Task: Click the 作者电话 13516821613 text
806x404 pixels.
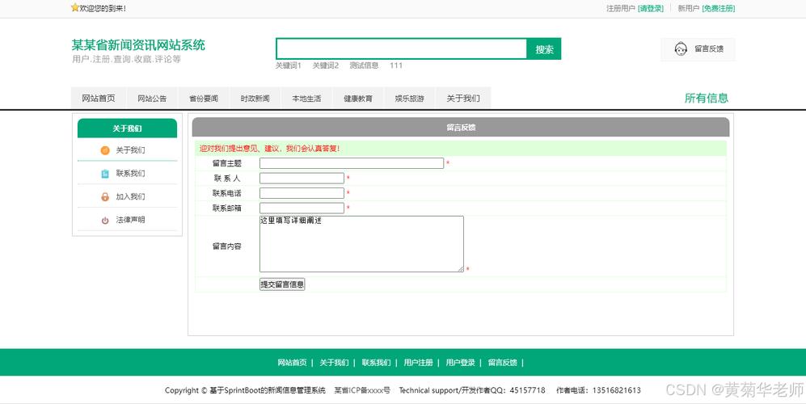Action: 599,390
